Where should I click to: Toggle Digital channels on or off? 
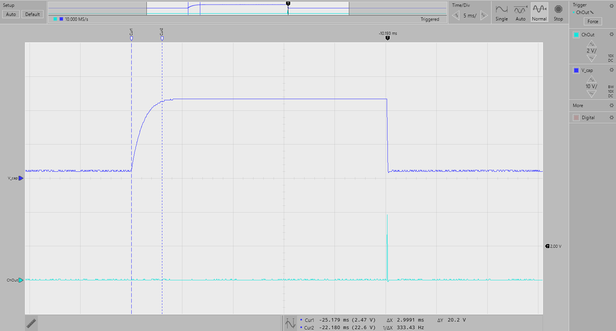click(576, 118)
